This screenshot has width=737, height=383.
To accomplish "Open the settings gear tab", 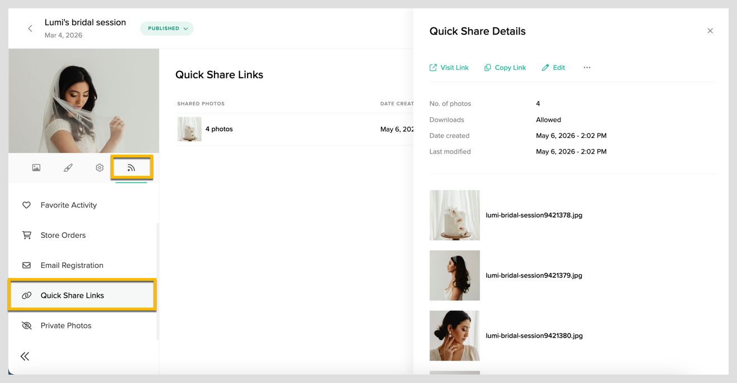I will 99,167.
